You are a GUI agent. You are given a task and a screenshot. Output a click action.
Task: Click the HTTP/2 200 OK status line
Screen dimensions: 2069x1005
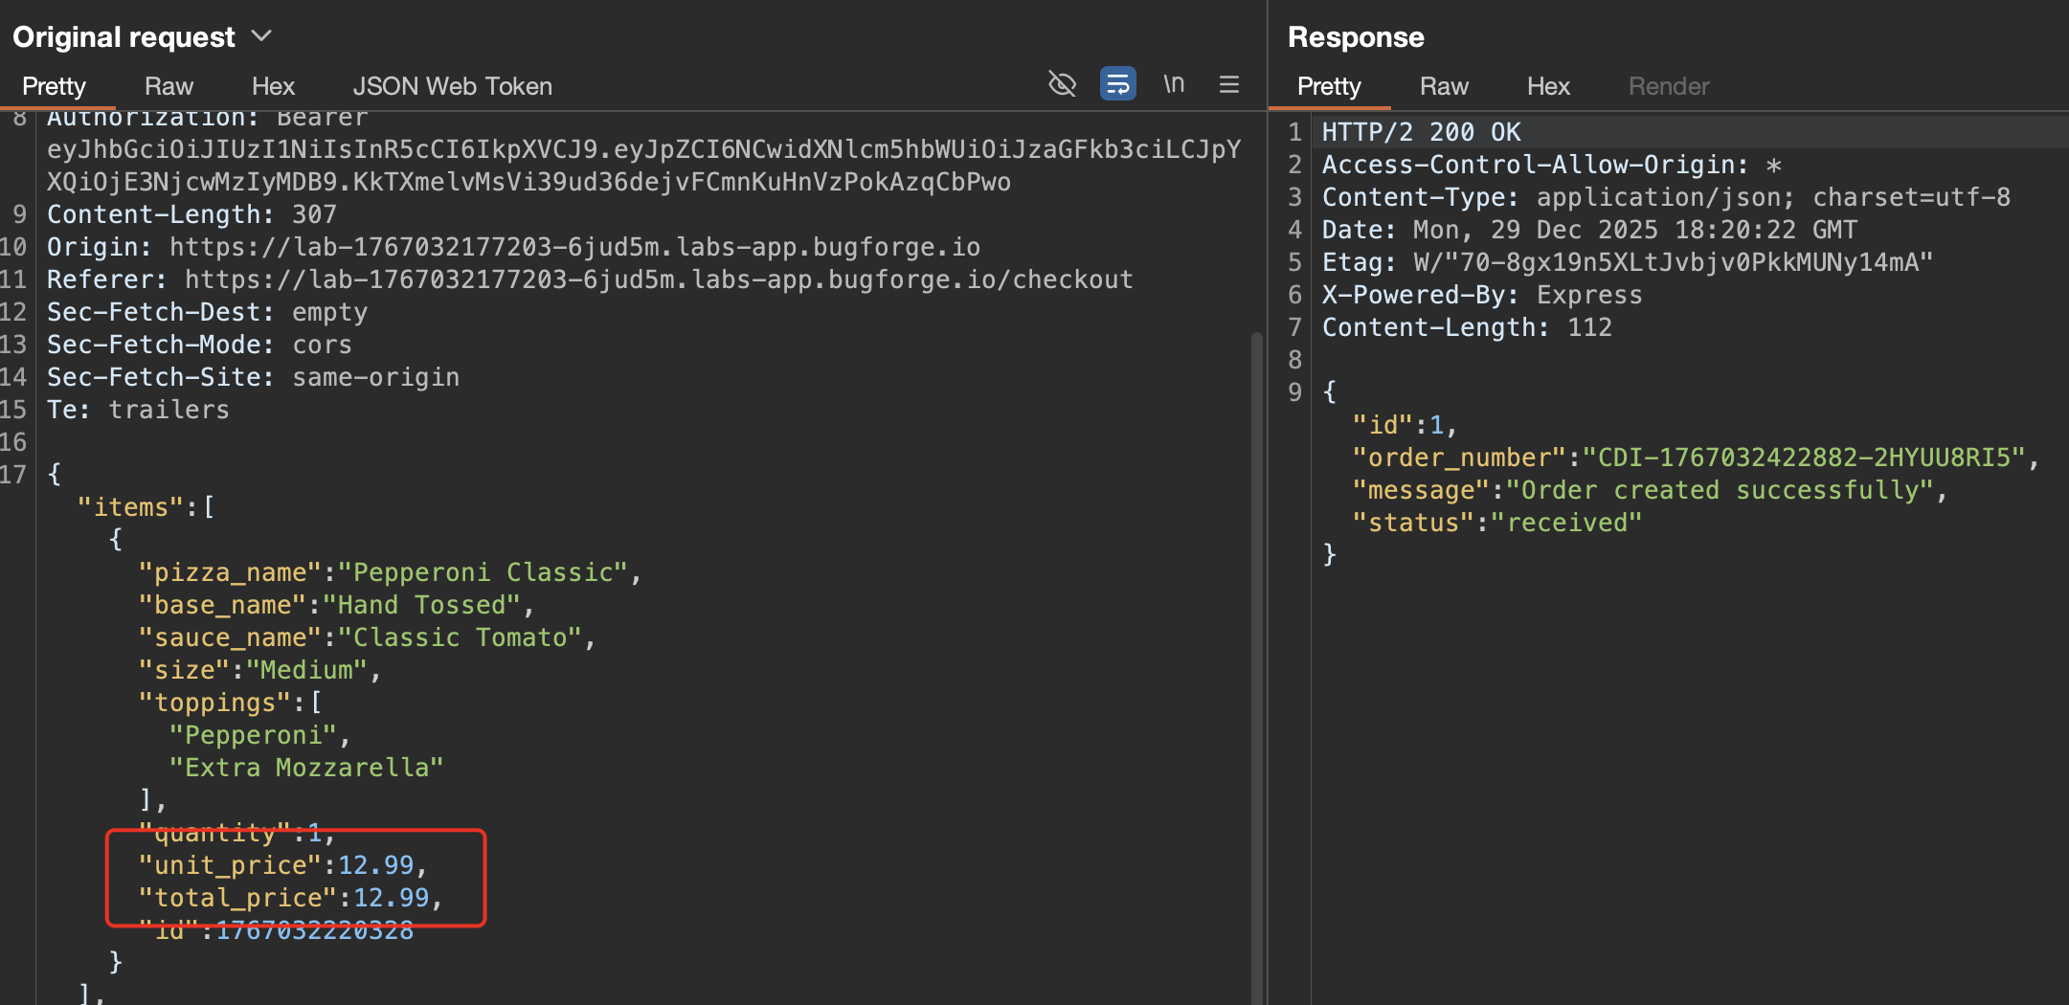(x=1421, y=132)
